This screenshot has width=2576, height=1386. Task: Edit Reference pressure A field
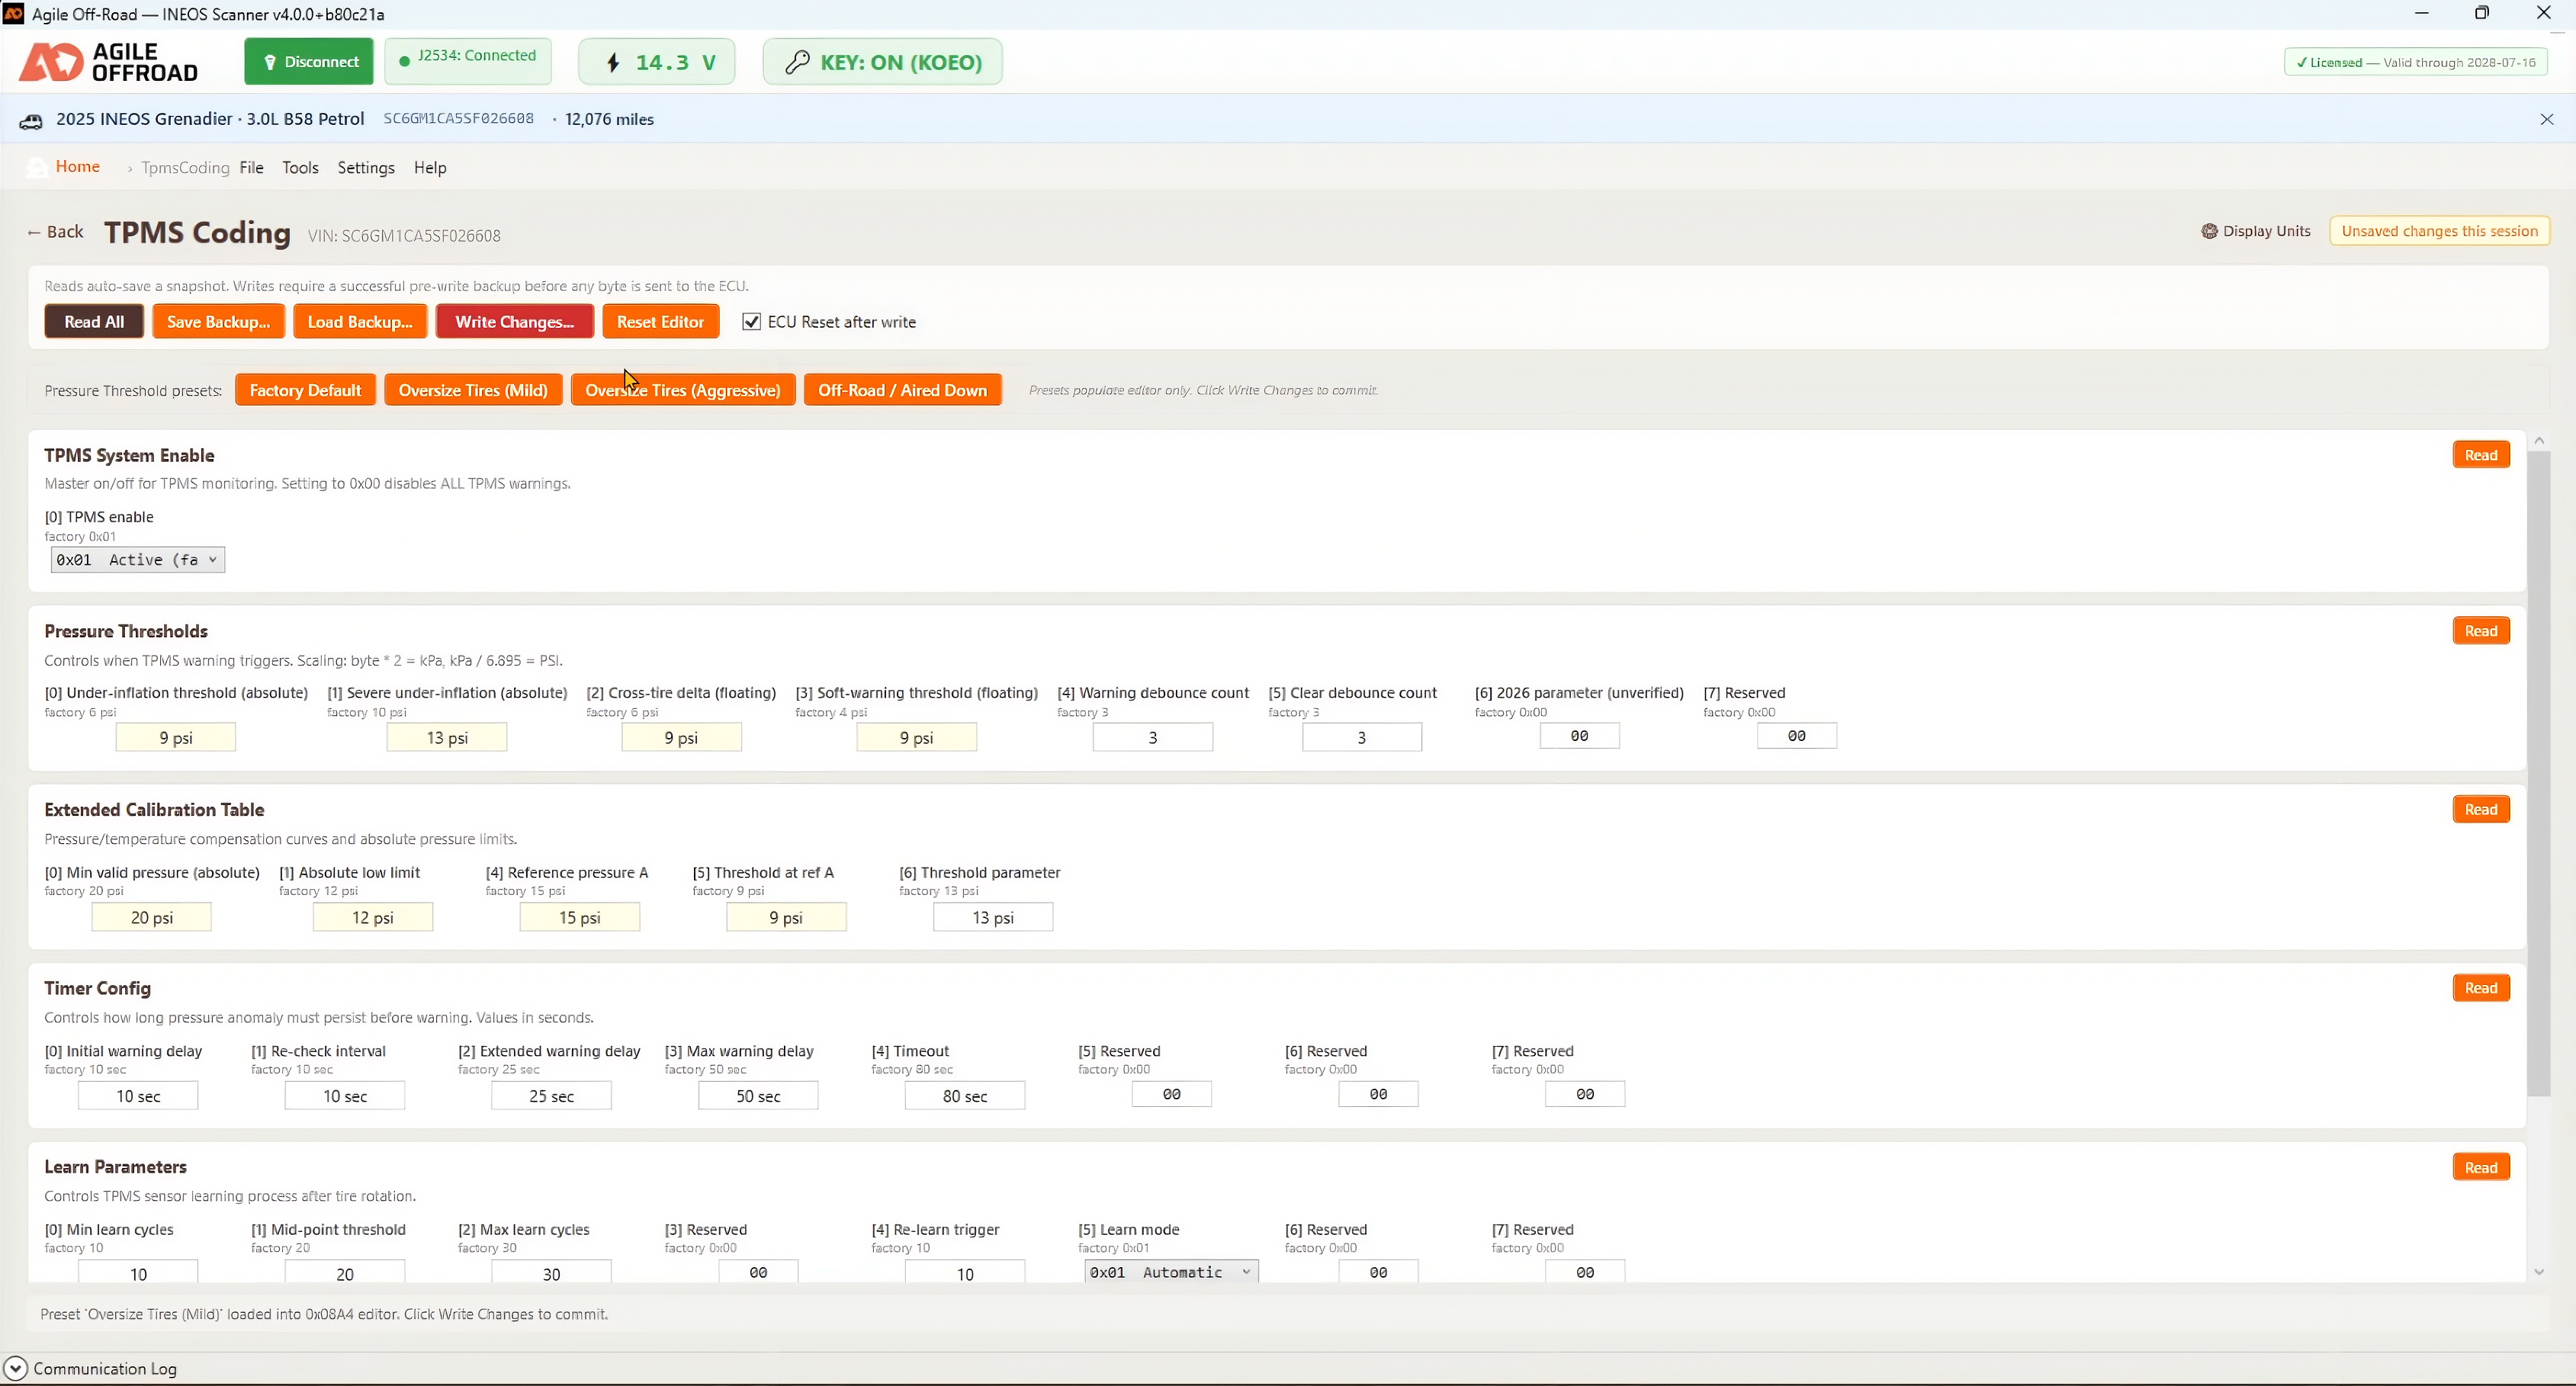[580, 917]
